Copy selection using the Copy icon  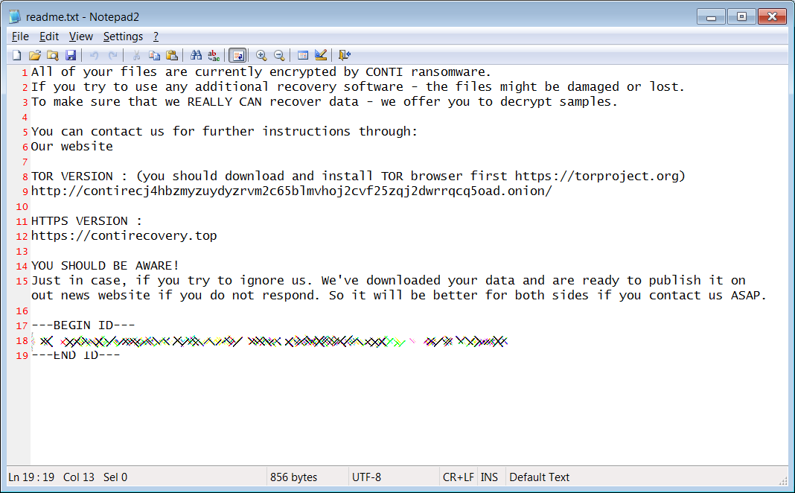point(154,55)
